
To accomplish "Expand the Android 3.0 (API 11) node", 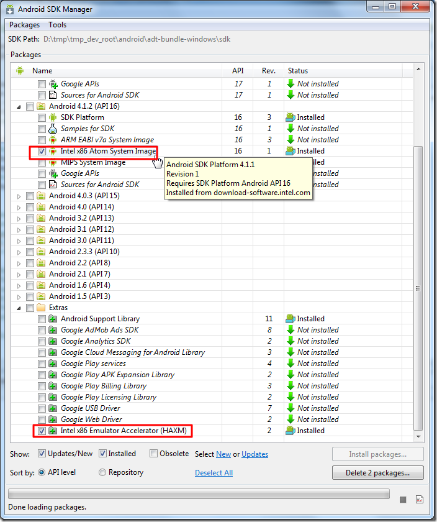I will [19, 241].
